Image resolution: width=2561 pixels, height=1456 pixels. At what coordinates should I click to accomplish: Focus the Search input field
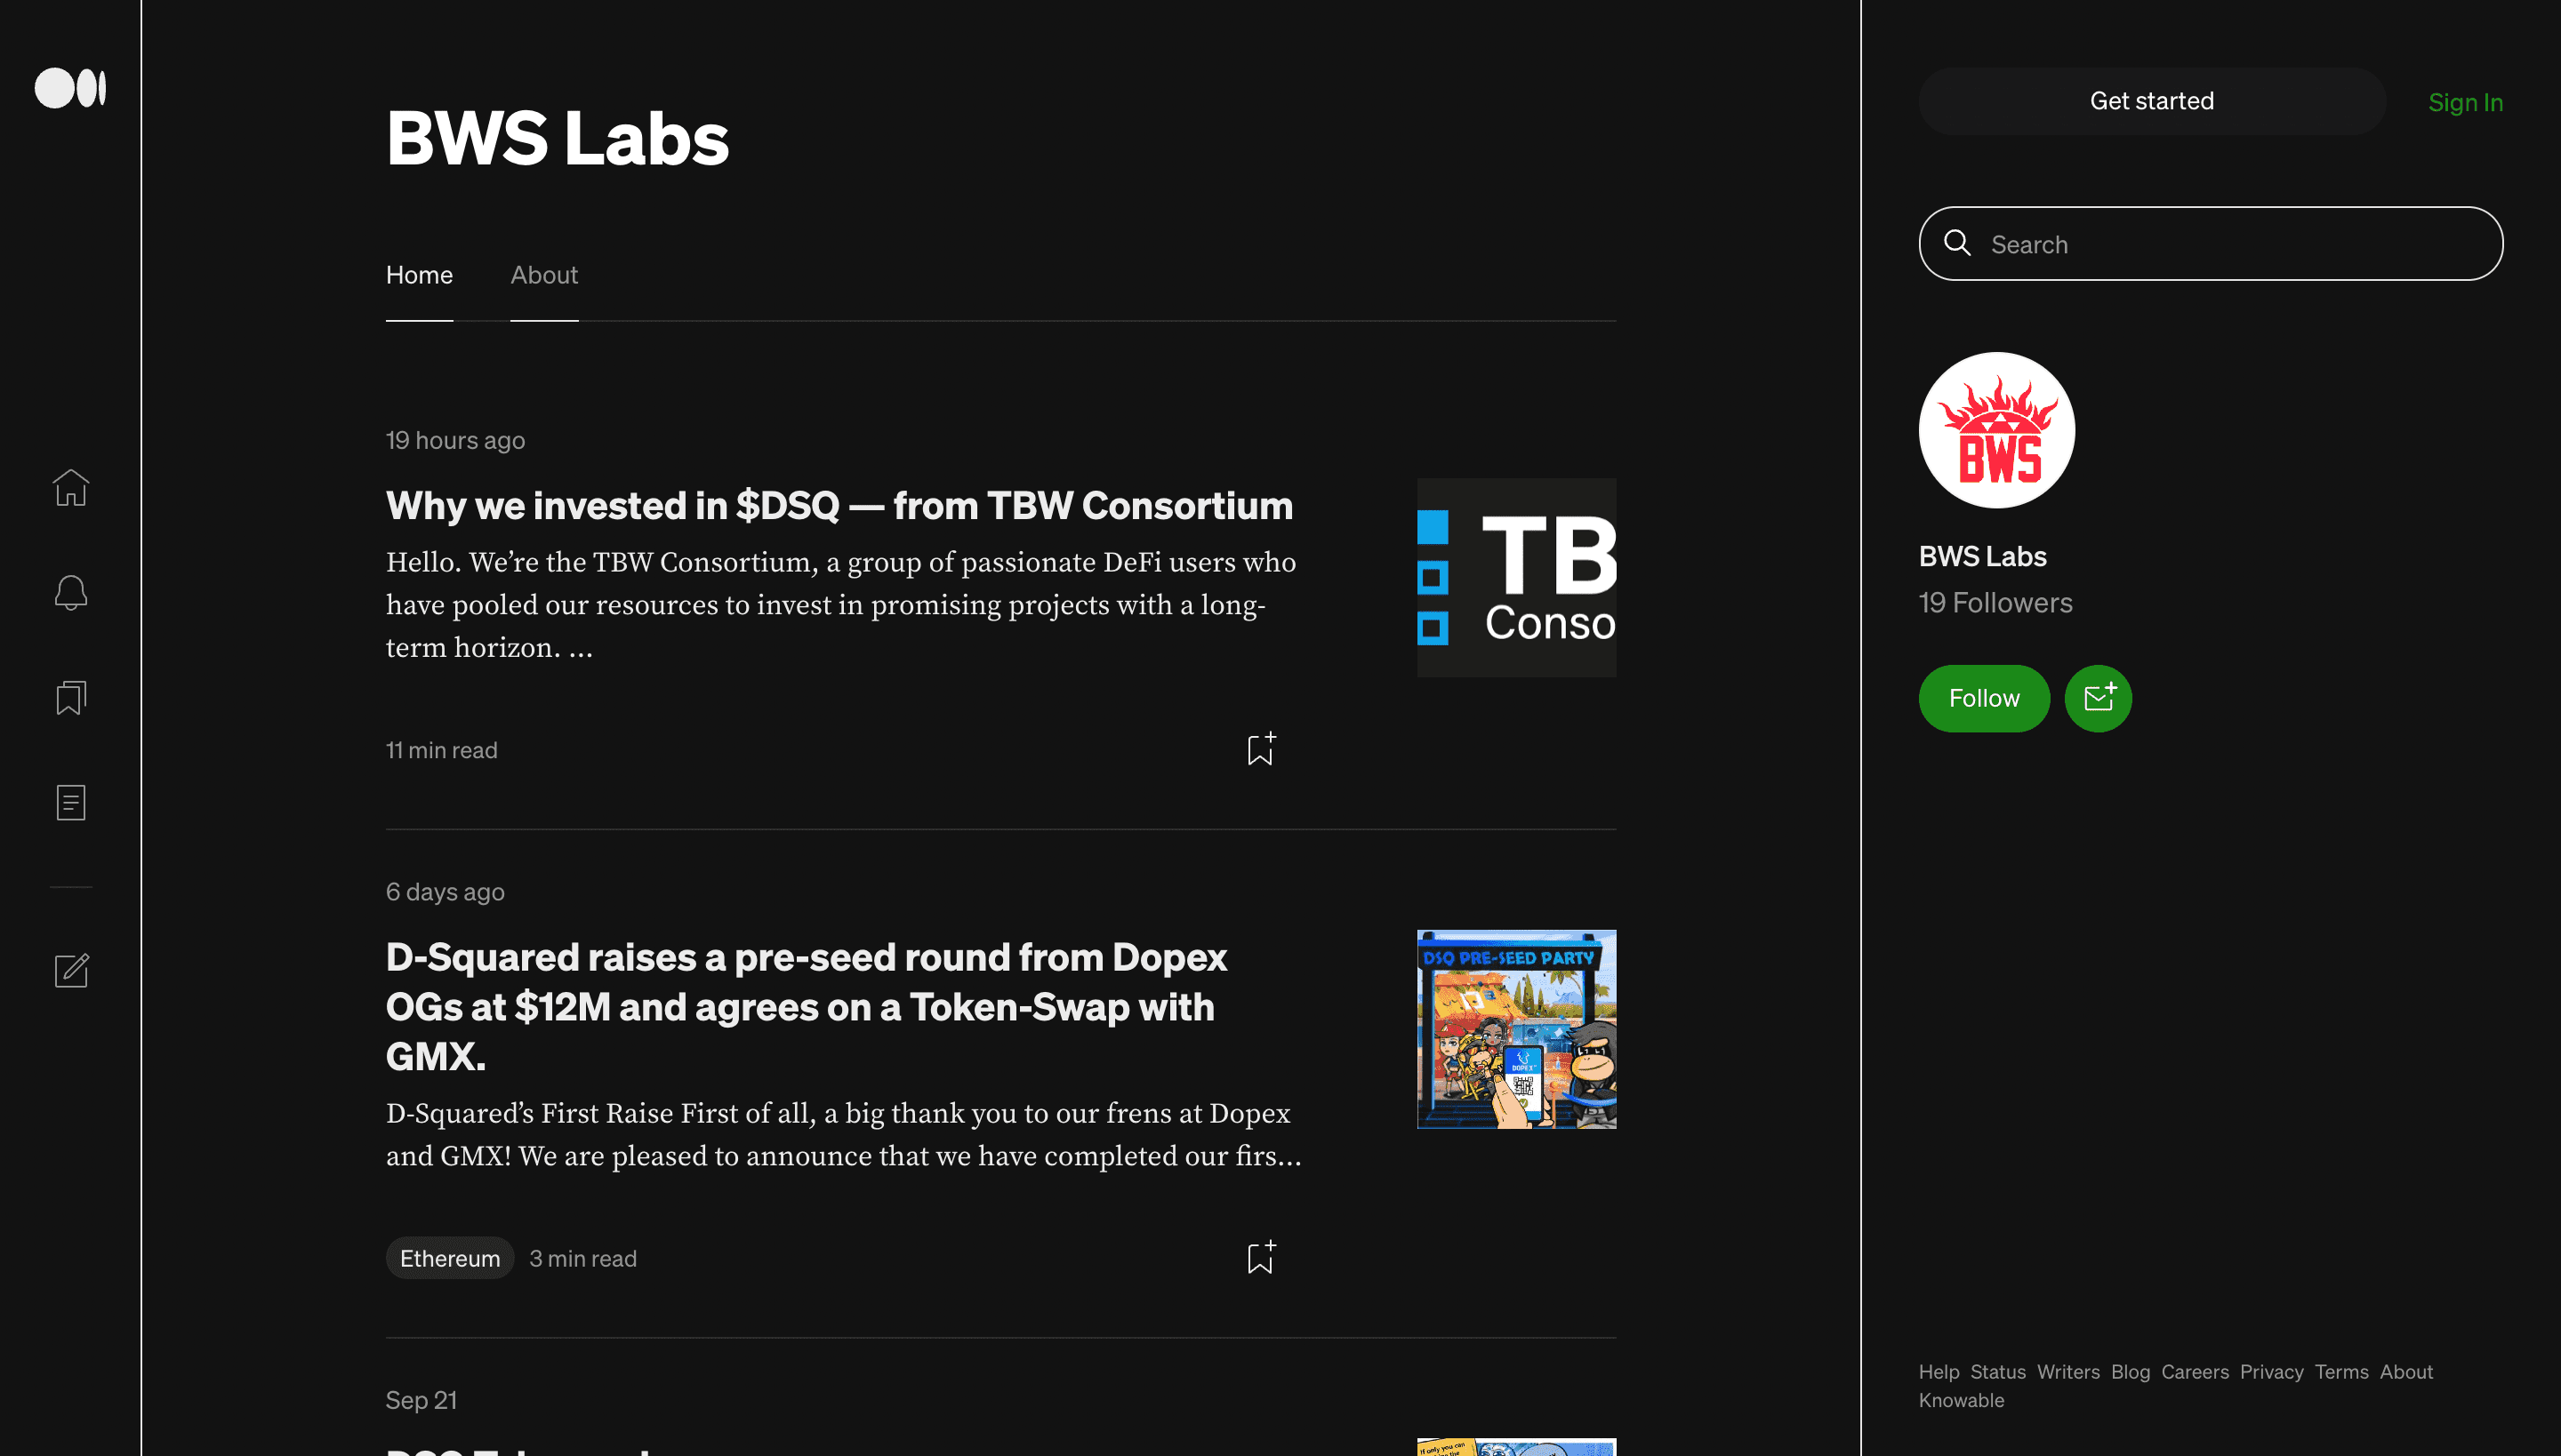[x=2211, y=244]
